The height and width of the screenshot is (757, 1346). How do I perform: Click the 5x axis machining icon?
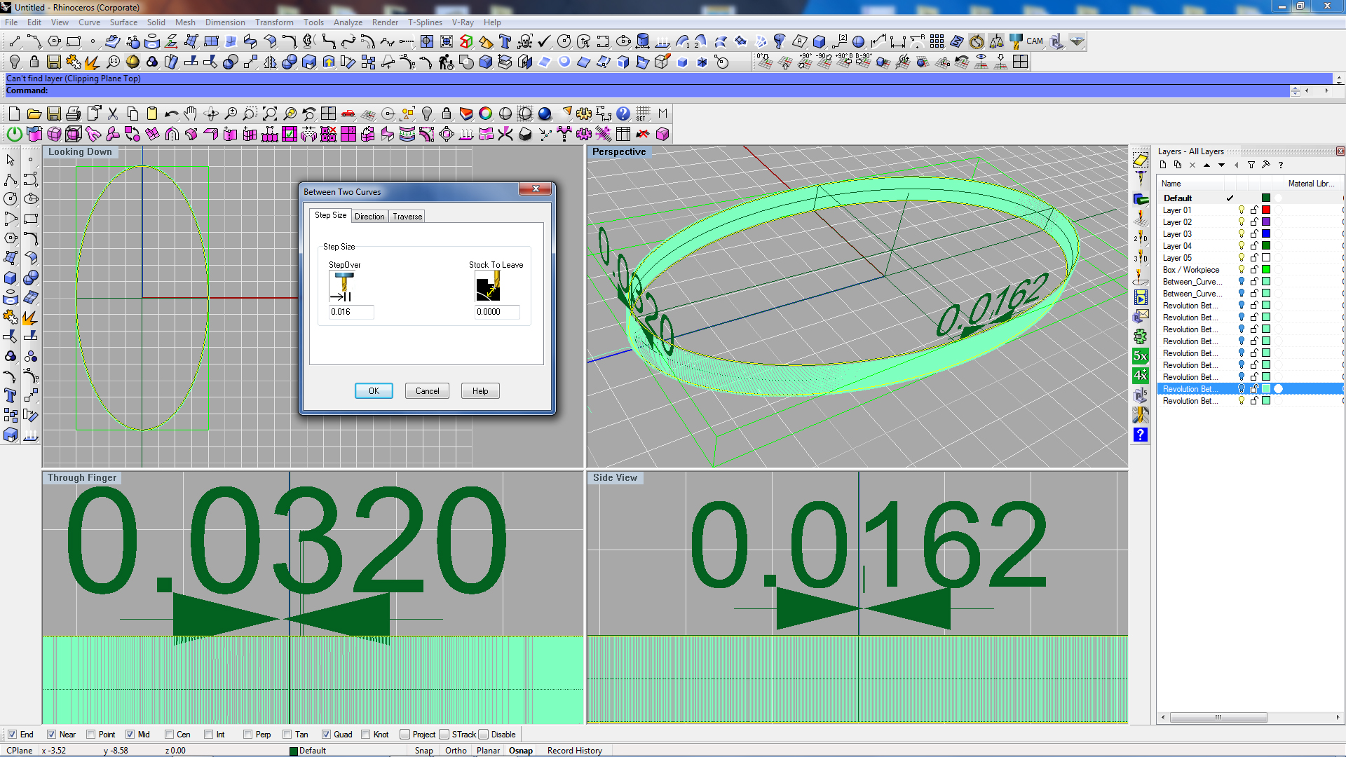point(1141,356)
